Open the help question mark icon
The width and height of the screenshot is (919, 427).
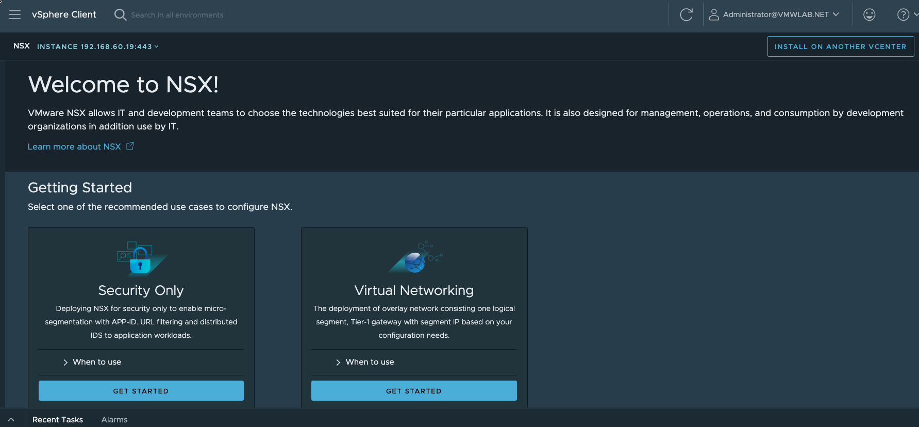pyautogui.click(x=903, y=14)
